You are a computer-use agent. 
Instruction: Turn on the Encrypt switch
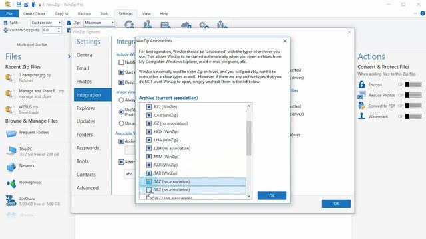tap(413, 84)
